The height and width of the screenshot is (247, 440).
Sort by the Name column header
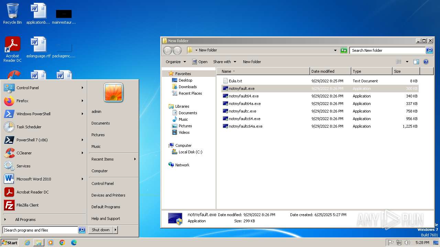263,71
